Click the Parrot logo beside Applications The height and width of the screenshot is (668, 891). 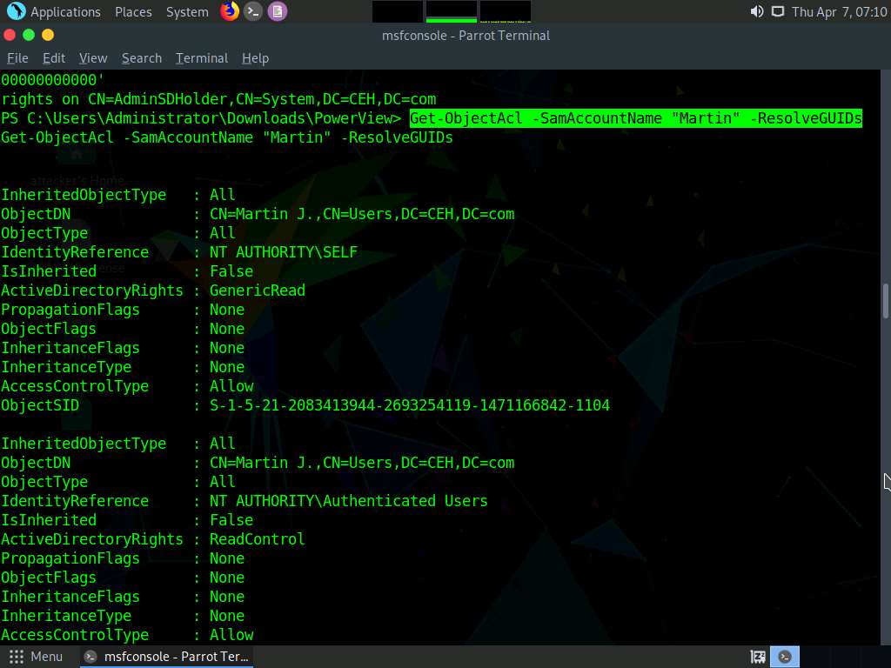tap(16, 11)
